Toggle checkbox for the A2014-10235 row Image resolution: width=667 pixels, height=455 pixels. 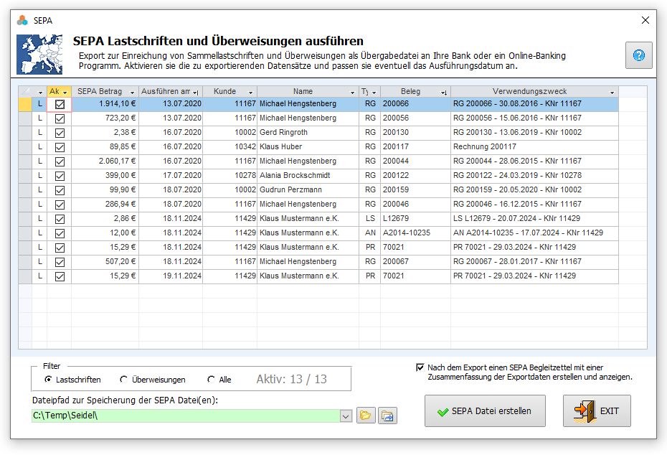coord(60,233)
